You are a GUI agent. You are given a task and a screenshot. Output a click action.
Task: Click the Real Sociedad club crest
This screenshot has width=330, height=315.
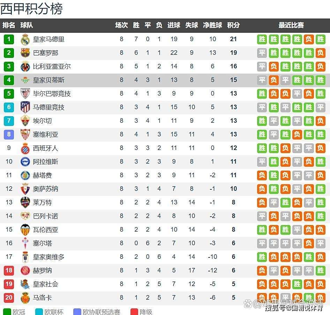[x=25, y=284]
